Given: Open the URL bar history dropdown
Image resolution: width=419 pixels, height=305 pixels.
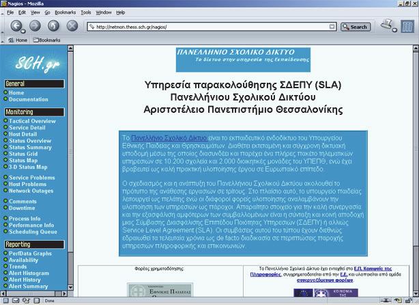Looking at the screenshot, I should [332, 27].
